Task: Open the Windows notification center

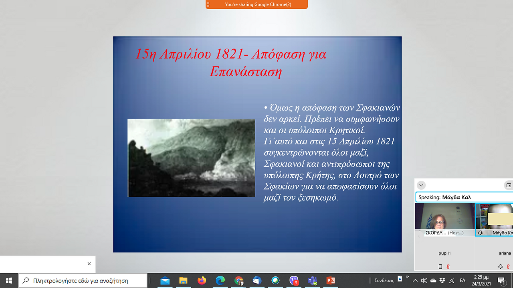Action: (x=501, y=280)
